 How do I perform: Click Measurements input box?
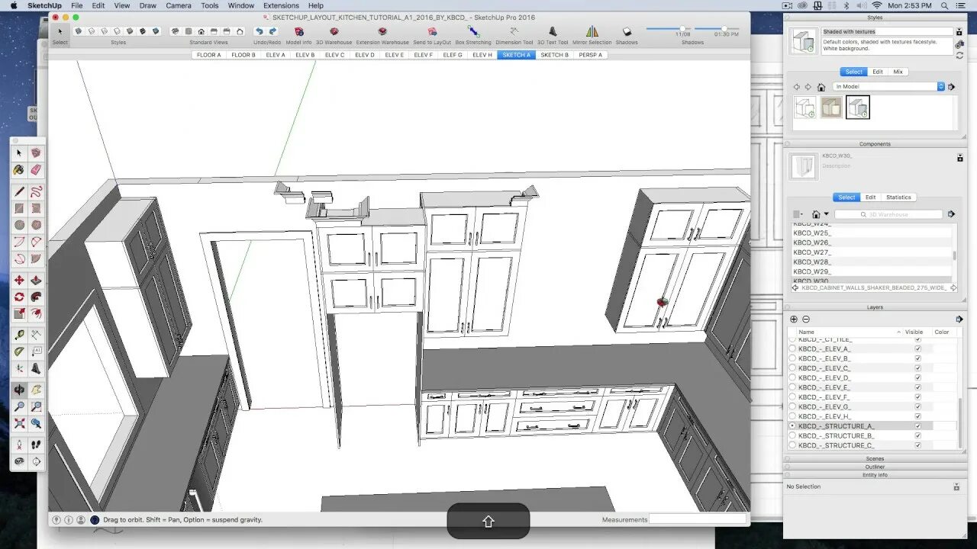(x=698, y=519)
